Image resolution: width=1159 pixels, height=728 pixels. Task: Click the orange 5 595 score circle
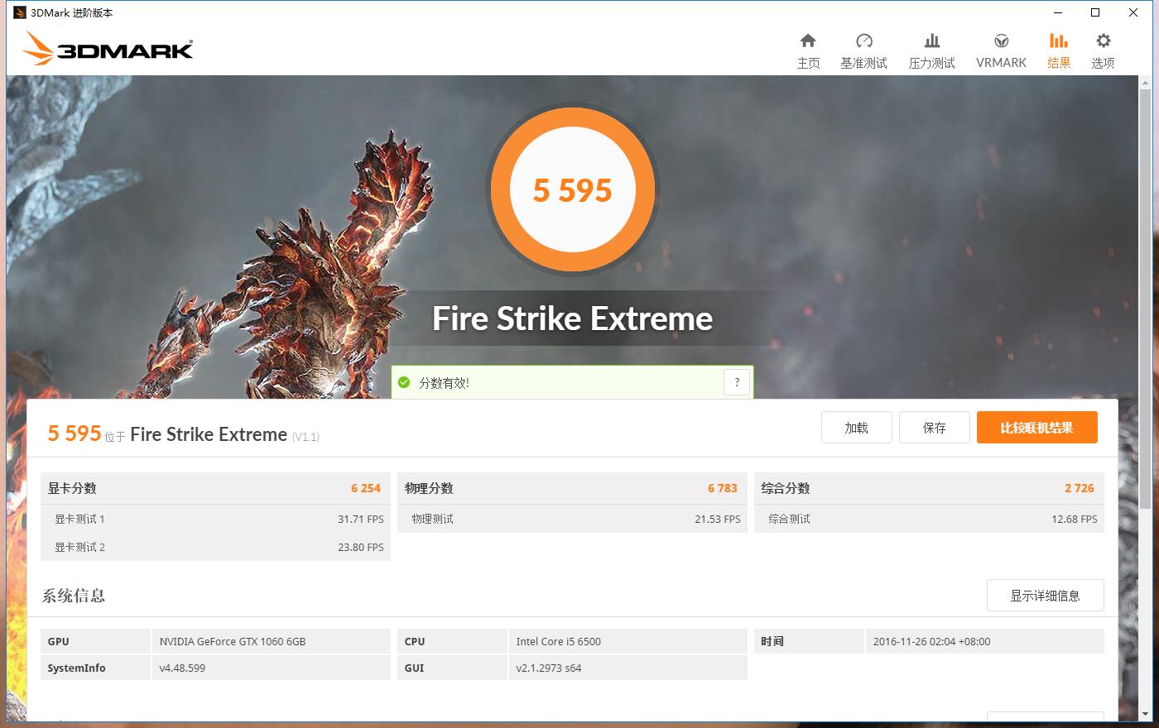coord(573,189)
